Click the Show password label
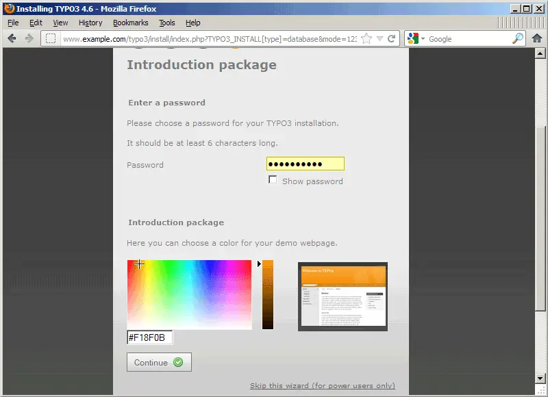Viewport: 548px width, 397px height. 312,181
